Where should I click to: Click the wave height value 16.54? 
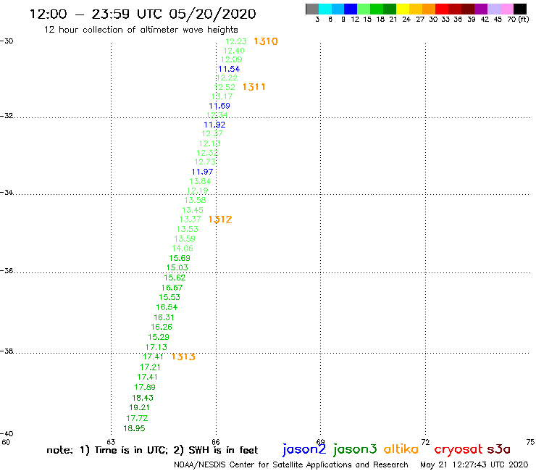point(167,307)
